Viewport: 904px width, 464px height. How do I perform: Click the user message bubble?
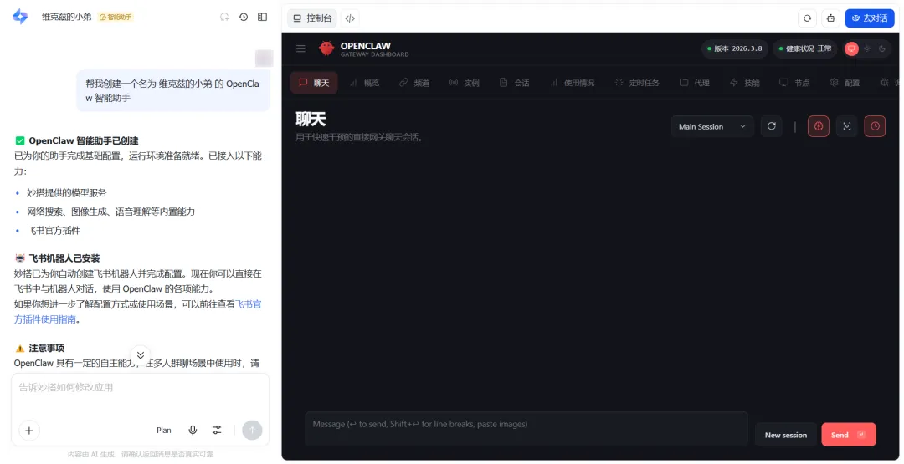172,91
